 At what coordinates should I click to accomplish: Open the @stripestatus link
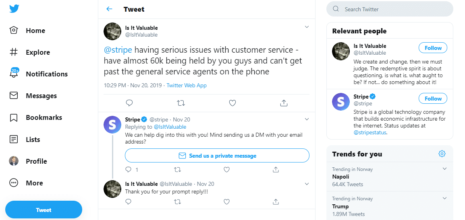point(370,132)
